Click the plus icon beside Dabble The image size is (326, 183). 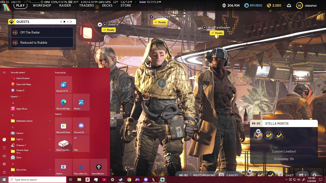click(x=105, y=25)
